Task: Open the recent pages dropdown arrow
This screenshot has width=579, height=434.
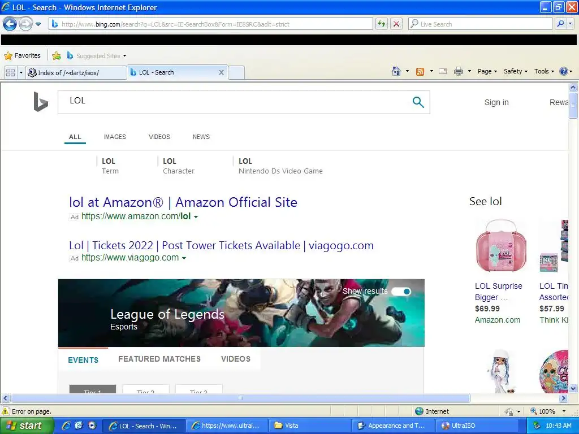Action: (x=38, y=24)
